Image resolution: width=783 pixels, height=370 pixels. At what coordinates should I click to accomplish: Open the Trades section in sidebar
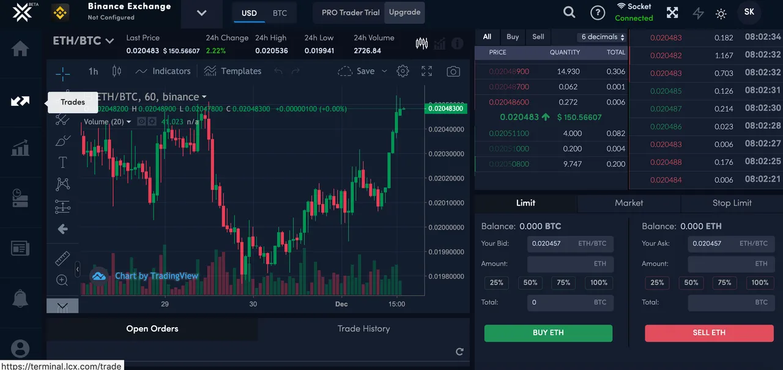tap(20, 101)
